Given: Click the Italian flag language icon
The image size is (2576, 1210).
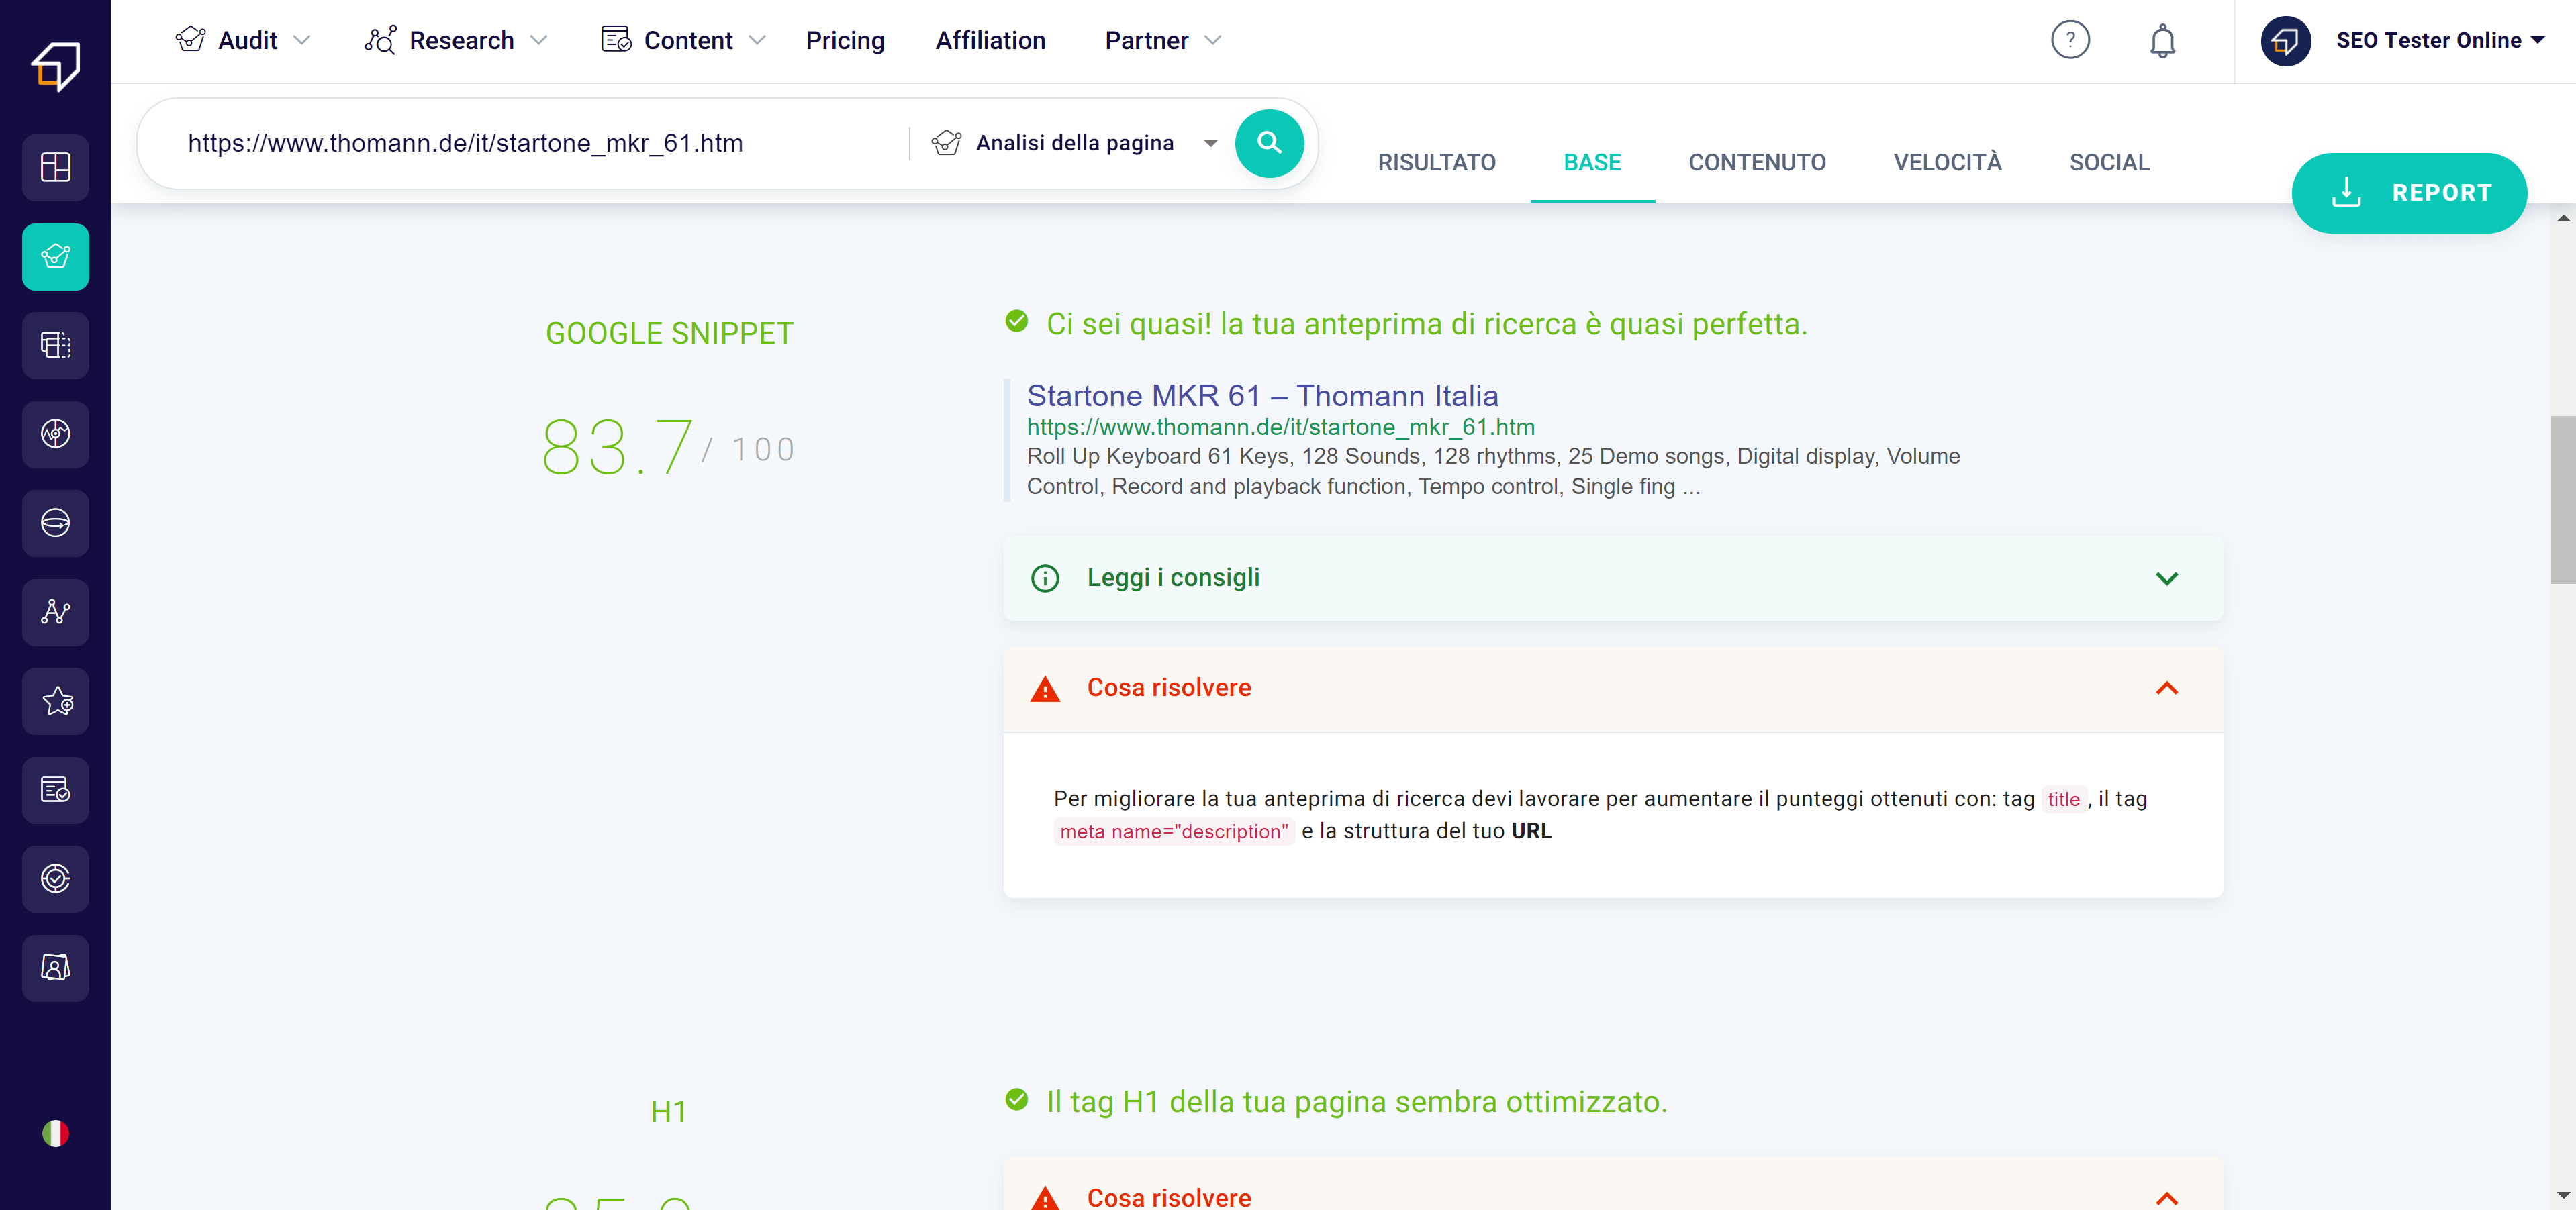Looking at the screenshot, I should coord(55,1133).
